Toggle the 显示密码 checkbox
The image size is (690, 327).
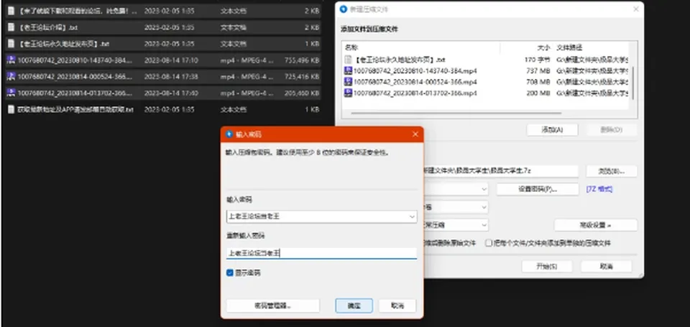tap(230, 273)
